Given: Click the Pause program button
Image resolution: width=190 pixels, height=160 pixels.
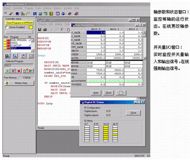Looking at the screenshot, I should pyautogui.click(x=13, y=71).
